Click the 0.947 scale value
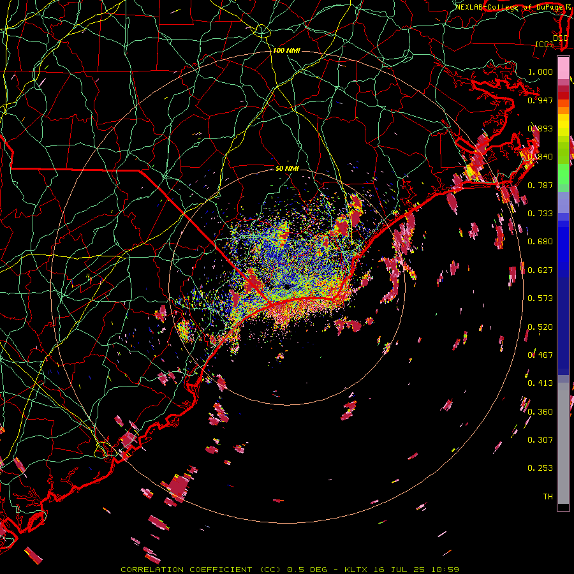Screen dimensions: 574x574 tap(540, 100)
